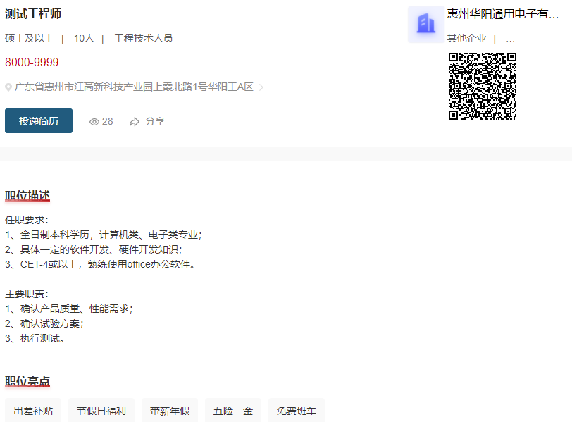Select the 带薪年假 benefit tag
Screen dimensions: 572x422
pyautogui.click(x=170, y=411)
